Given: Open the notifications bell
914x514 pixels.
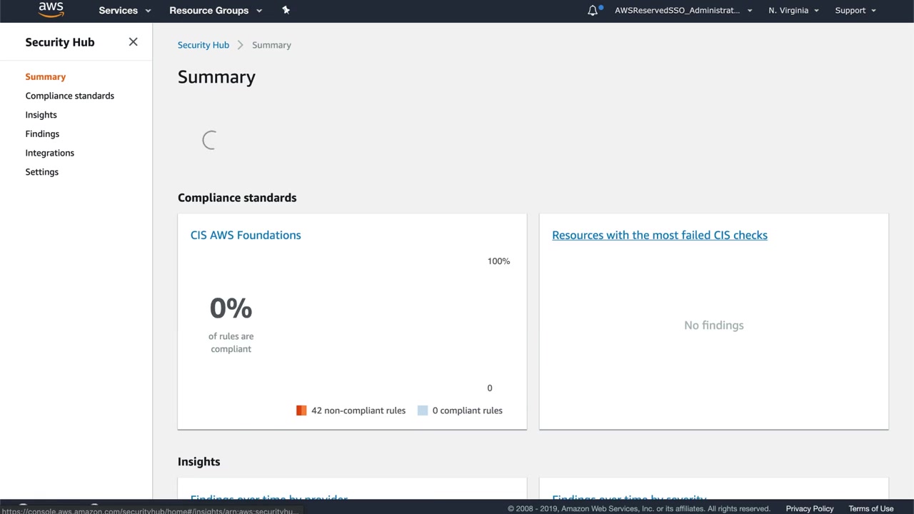Looking at the screenshot, I should coord(593,11).
